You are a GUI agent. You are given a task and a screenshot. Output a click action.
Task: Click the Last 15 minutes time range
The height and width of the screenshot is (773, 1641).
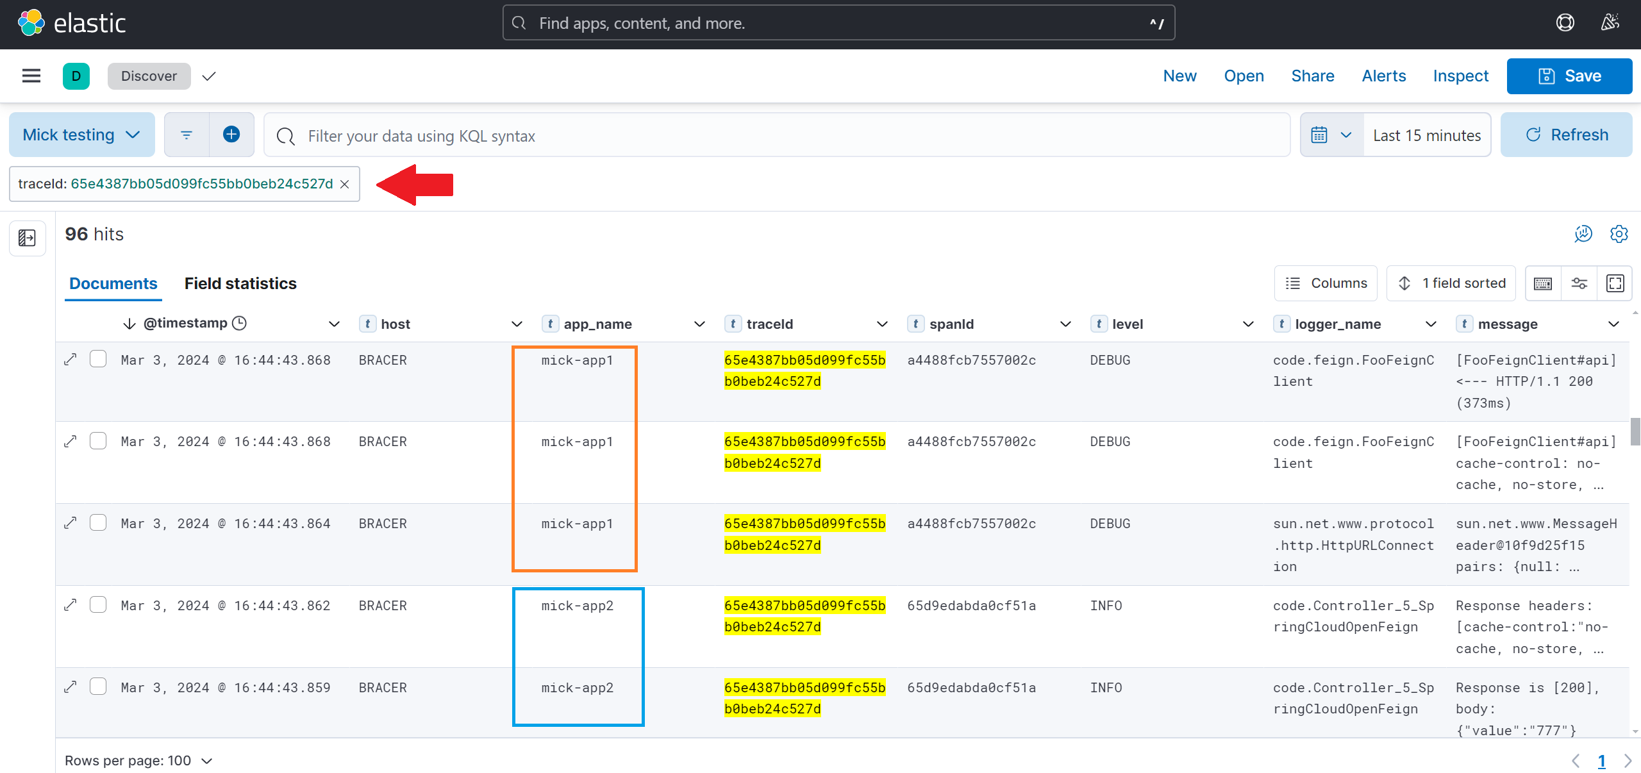(x=1427, y=135)
